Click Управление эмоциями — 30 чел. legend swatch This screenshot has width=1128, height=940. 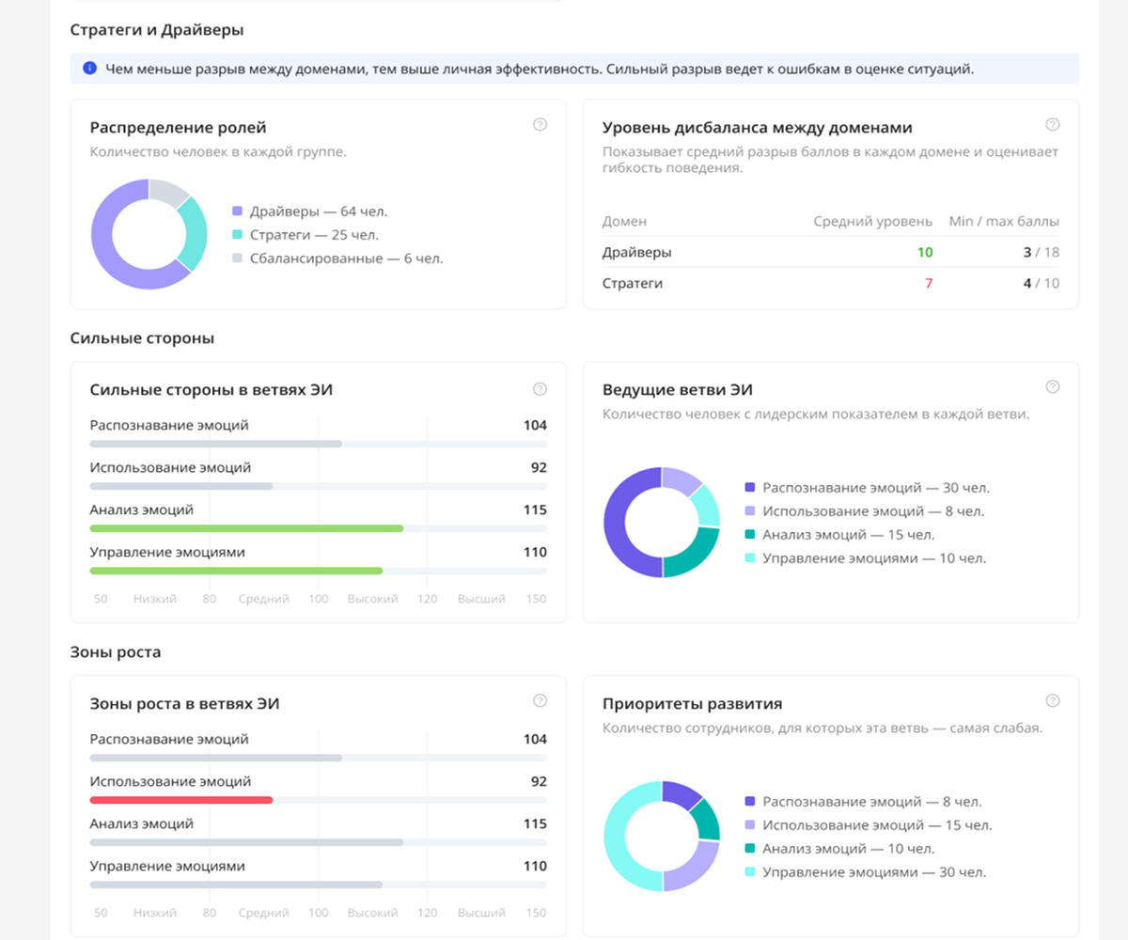click(749, 872)
